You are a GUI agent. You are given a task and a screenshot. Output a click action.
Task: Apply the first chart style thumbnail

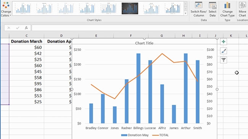coord(23,8)
